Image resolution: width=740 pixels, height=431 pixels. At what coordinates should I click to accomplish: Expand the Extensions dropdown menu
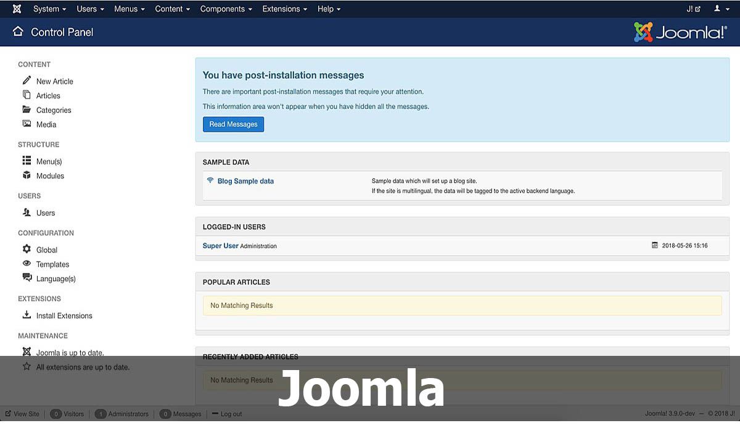point(285,9)
